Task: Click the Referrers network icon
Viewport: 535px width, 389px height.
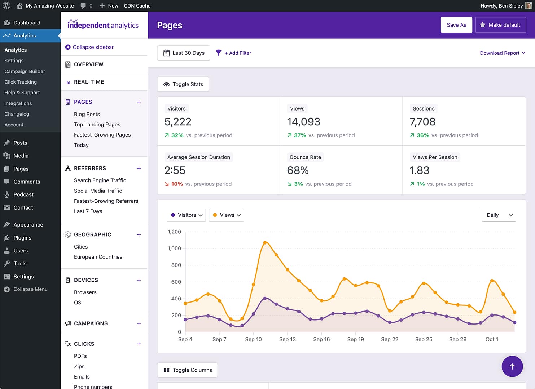Action: pyautogui.click(x=68, y=168)
